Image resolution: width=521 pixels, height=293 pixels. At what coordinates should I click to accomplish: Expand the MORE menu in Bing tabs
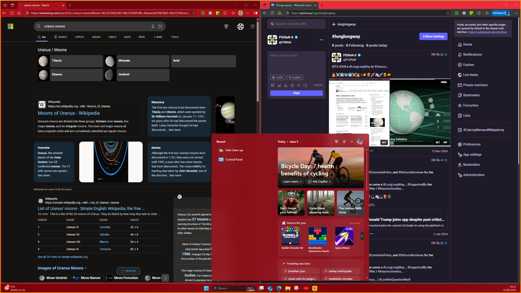158,37
